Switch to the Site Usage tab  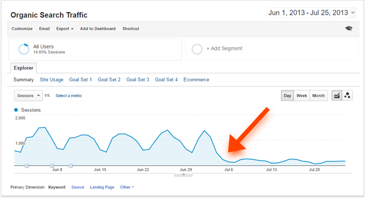click(x=52, y=80)
